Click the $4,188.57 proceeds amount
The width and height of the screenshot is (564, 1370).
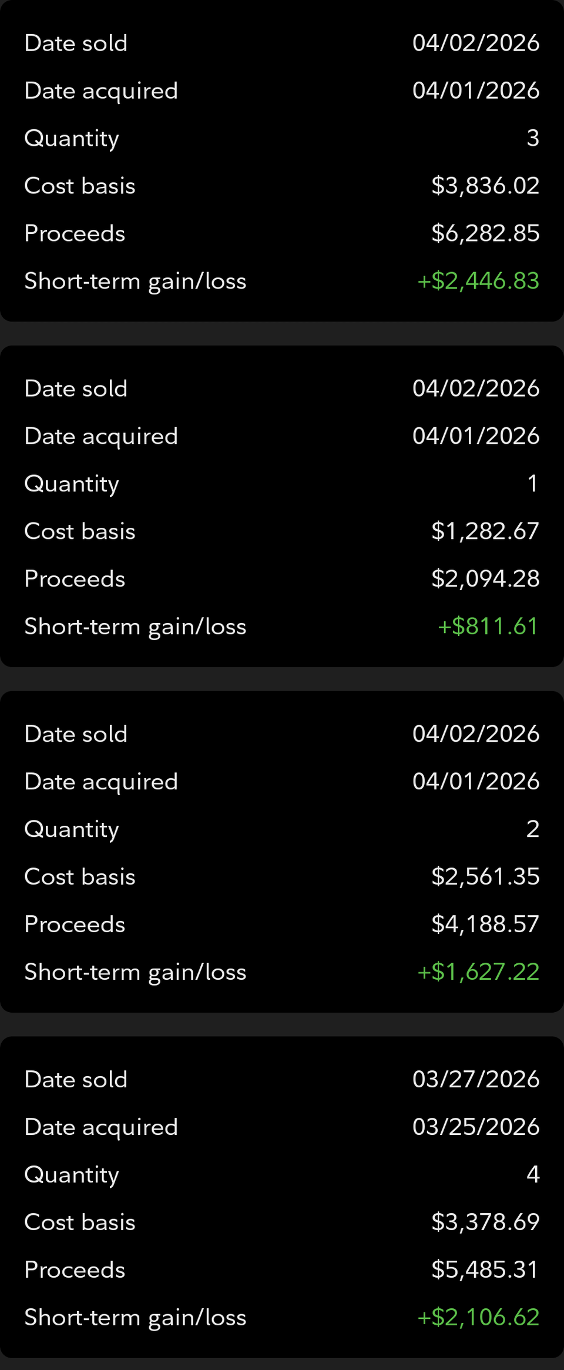point(485,925)
